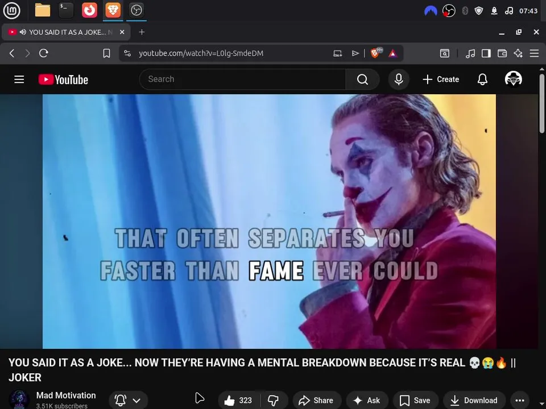Click the video title text
The height and width of the screenshot is (409, 546).
262,370
